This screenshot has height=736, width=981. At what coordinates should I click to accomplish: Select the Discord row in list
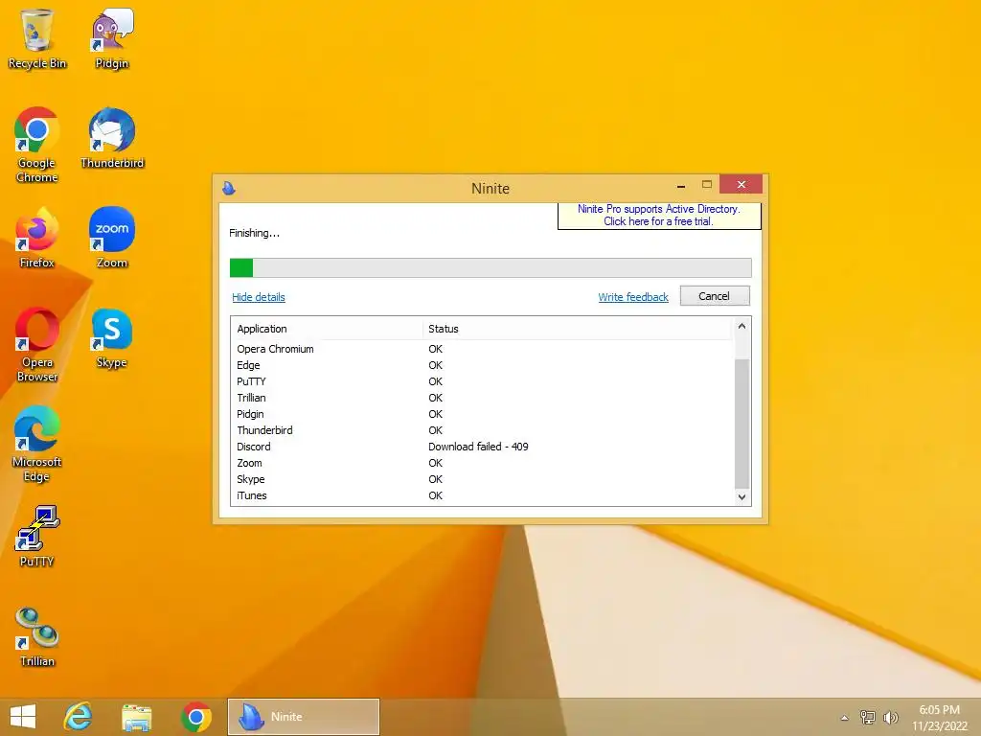pos(482,447)
